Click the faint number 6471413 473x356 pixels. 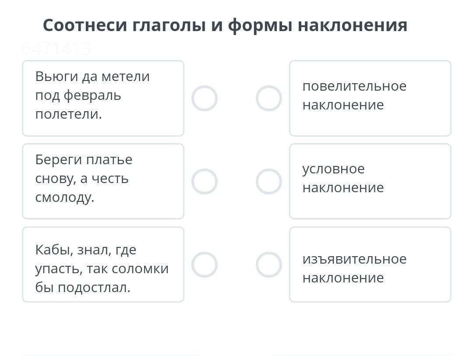(x=56, y=49)
